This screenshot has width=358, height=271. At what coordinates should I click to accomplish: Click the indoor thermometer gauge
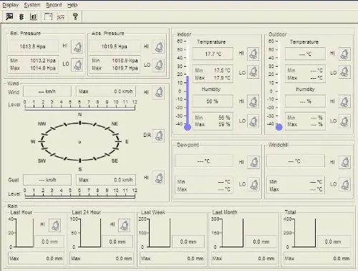click(x=188, y=85)
